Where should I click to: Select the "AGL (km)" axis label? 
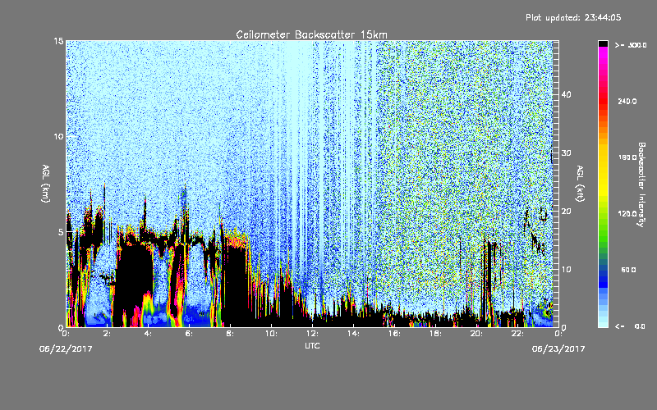45,183
